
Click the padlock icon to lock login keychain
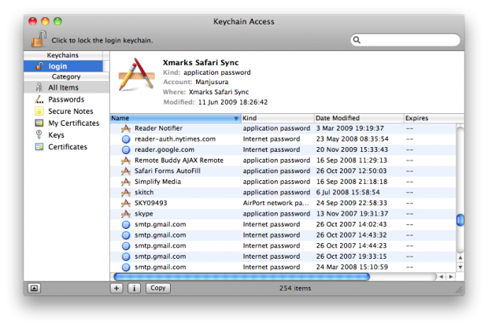tap(39, 39)
